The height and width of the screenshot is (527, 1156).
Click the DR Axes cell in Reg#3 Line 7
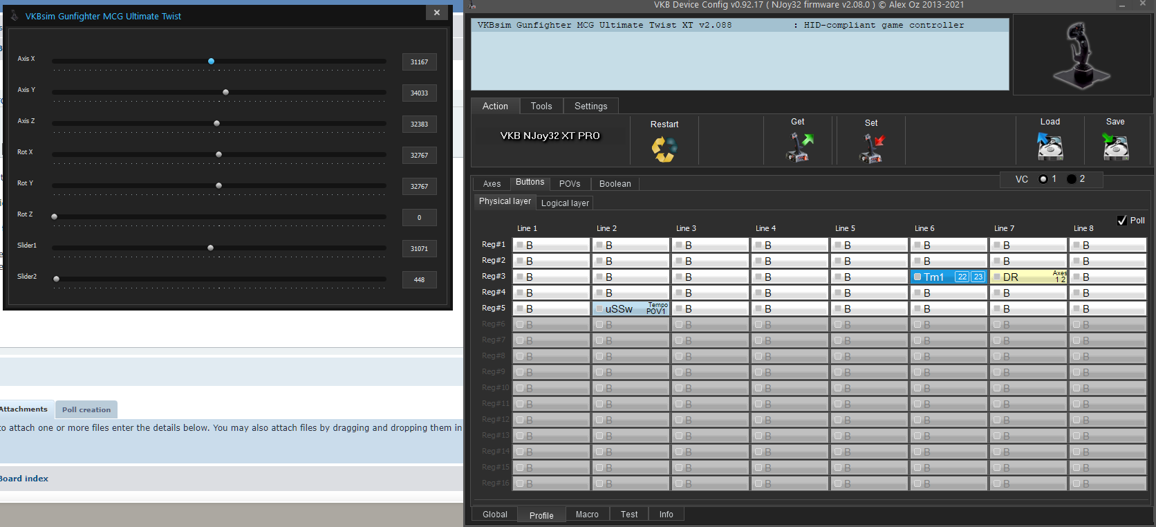[x=1028, y=277]
